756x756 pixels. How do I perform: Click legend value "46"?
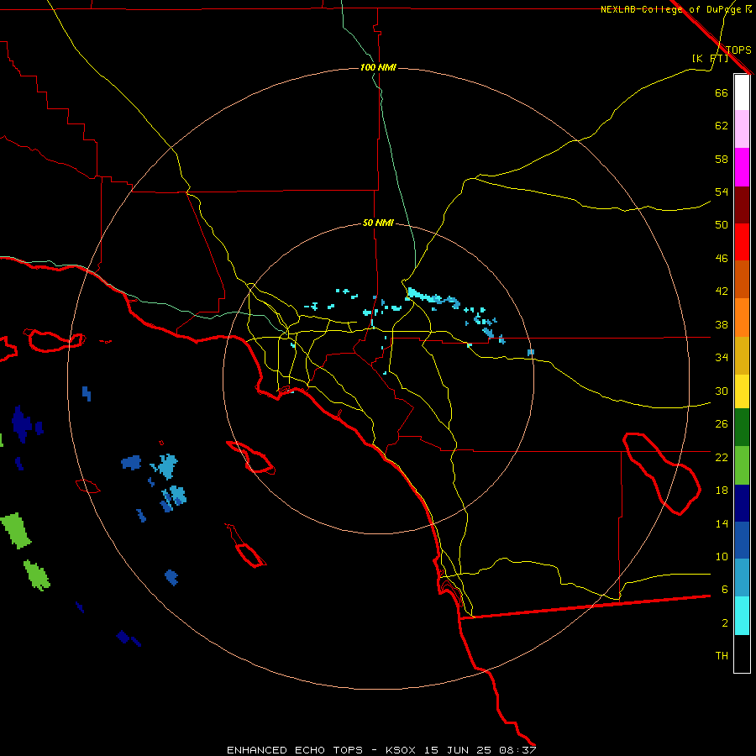(722, 259)
